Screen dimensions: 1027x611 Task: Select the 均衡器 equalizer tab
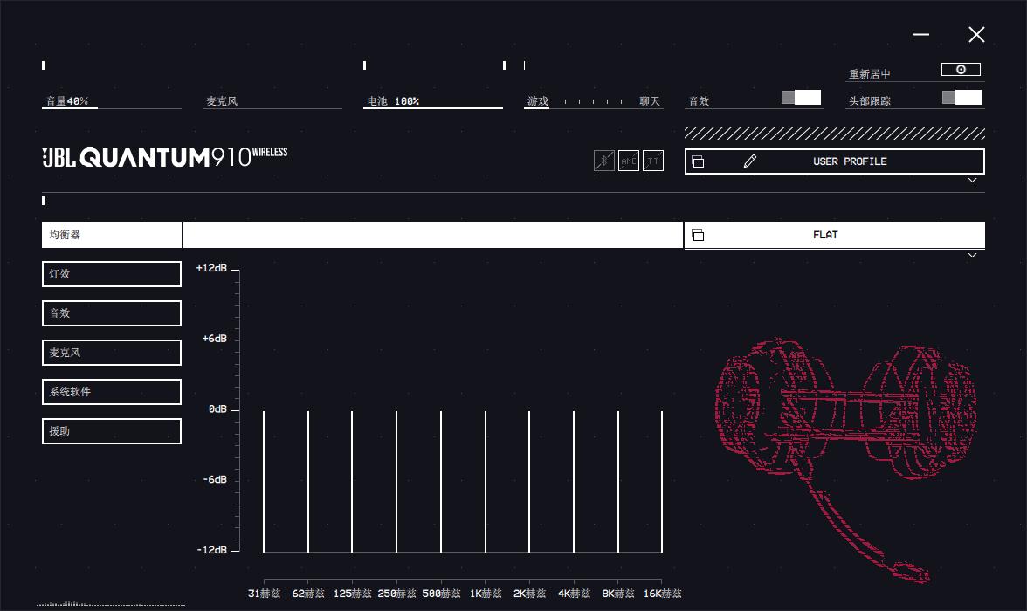point(112,235)
